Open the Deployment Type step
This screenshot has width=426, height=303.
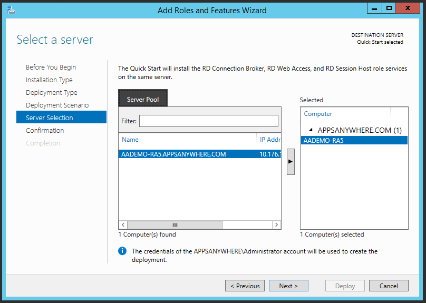51,93
